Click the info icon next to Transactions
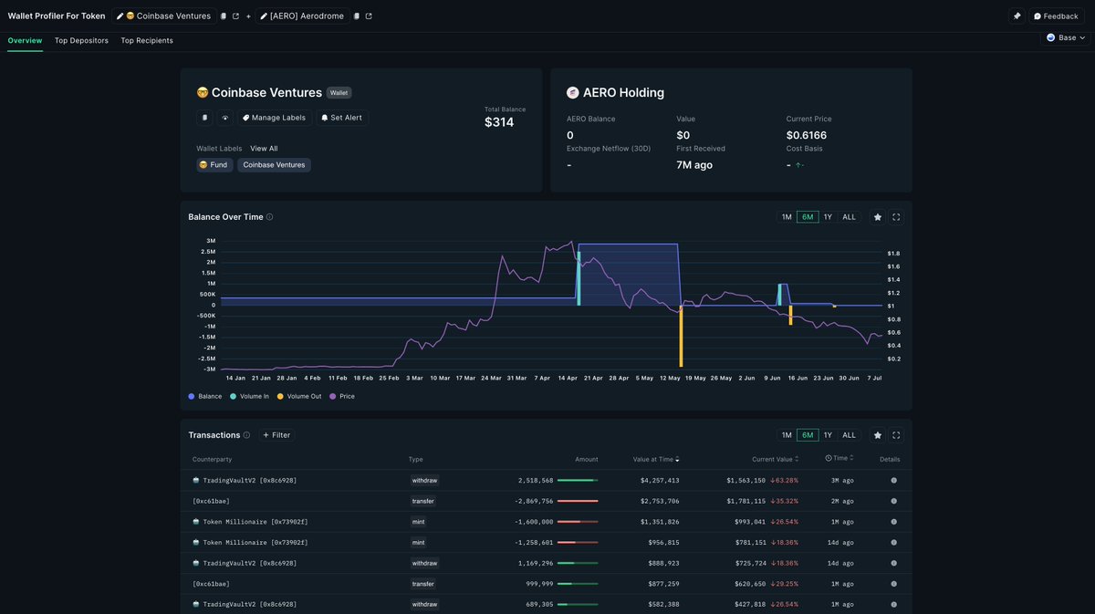Screen dimensions: 1095x614 (x=246, y=435)
